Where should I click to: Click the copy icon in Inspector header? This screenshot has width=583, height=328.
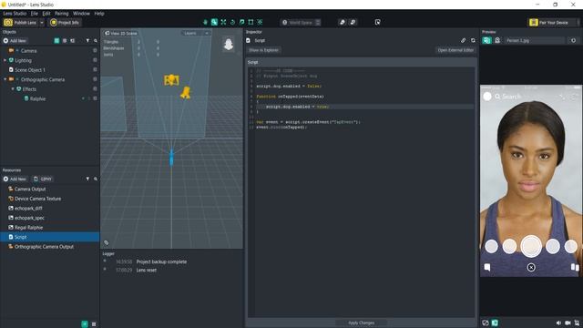[473, 40]
